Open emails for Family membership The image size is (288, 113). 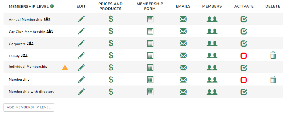[183, 56]
